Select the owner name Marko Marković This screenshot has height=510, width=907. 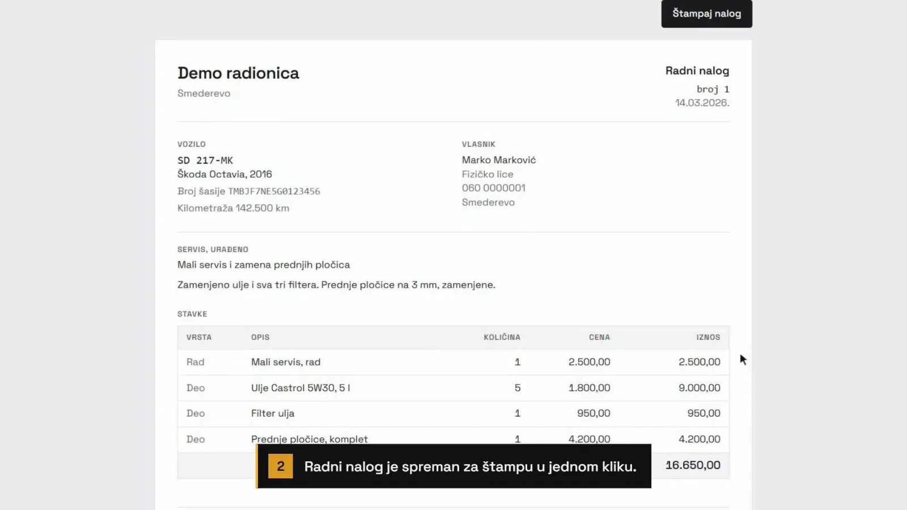(499, 160)
